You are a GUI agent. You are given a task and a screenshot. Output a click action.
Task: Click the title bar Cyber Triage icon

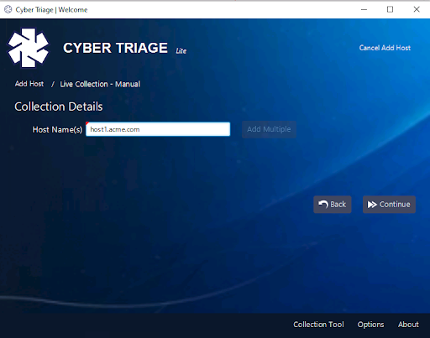click(8, 9)
